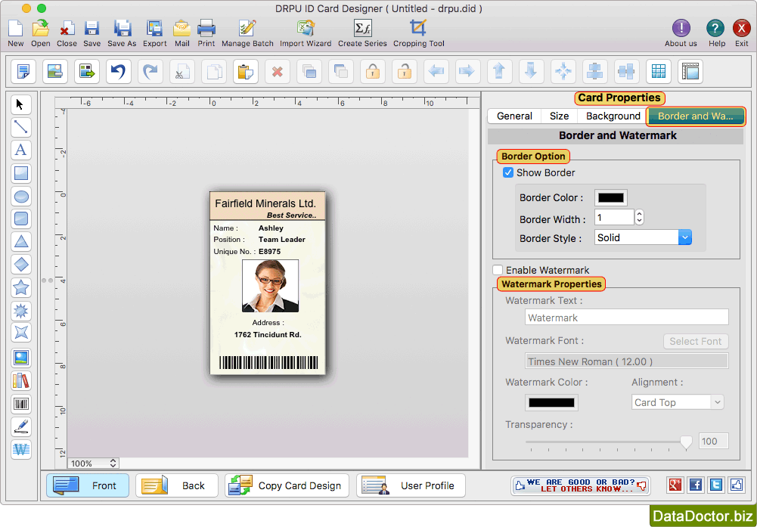Click the Paste clipboard icon
This screenshot has width=757, height=527.
click(246, 72)
